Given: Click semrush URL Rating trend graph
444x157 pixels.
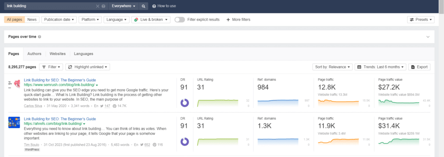Looking at the screenshot, I should click(218, 103).
